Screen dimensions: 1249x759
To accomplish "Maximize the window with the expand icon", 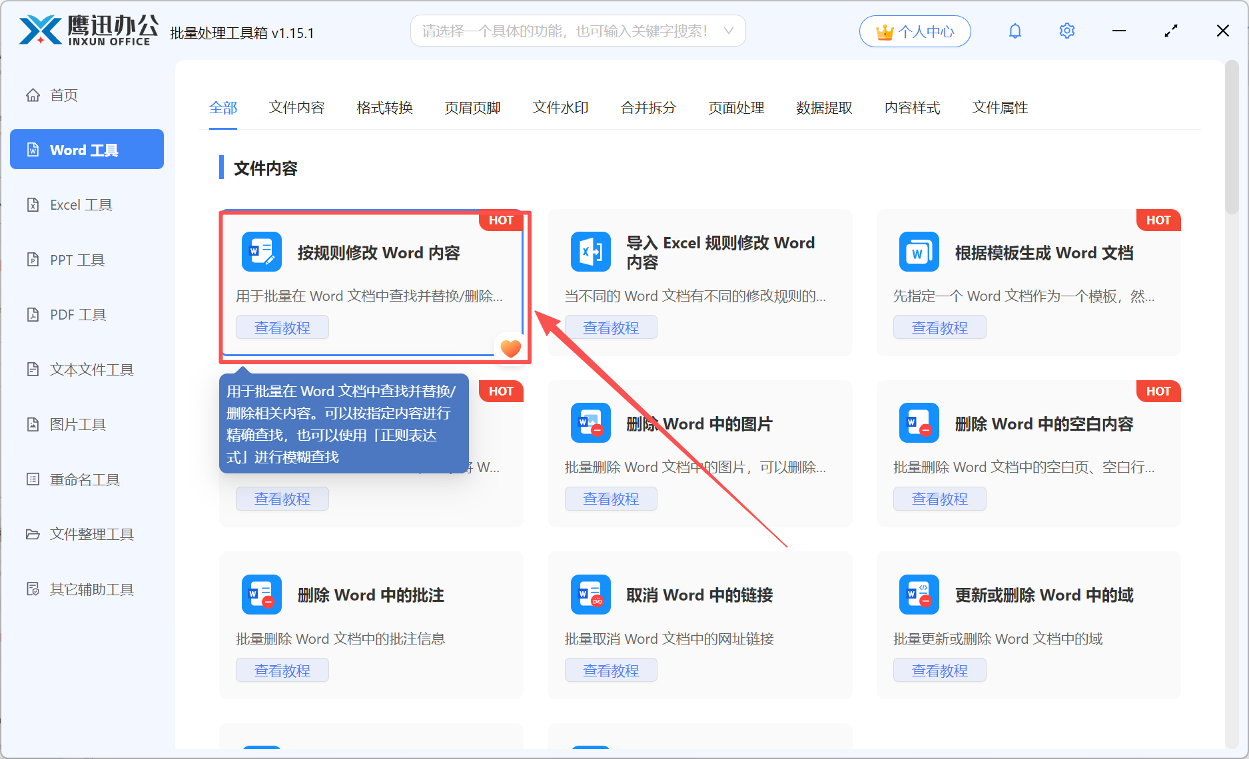I will point(1171,31).
